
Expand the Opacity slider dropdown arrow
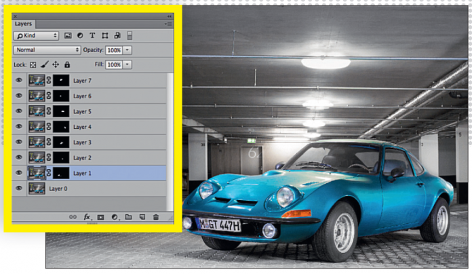pos(127,50)
